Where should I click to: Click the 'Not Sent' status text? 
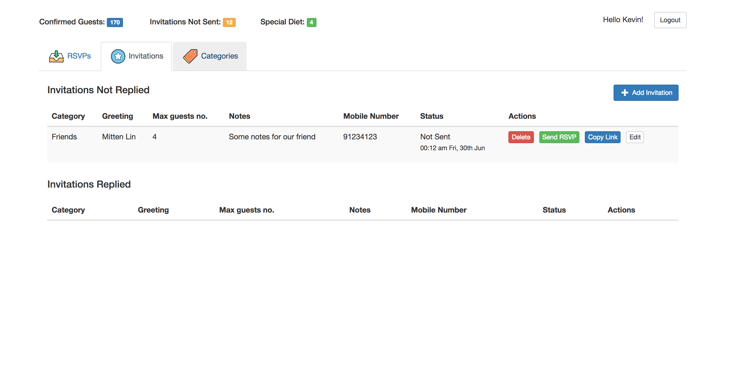pyautogui.click(x=435, y=137)
